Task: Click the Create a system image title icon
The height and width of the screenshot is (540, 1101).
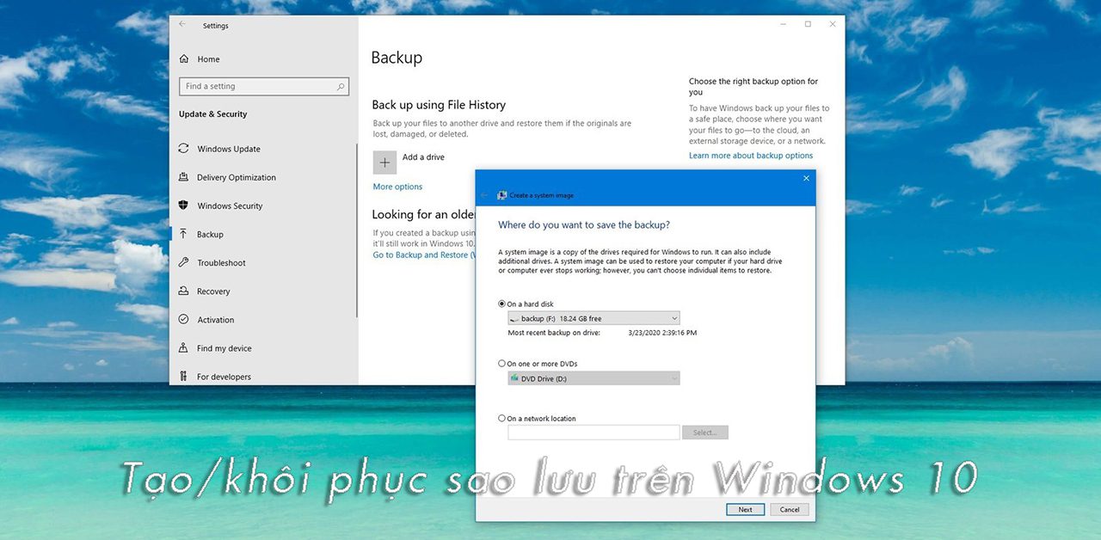Action: click(502, 195)
